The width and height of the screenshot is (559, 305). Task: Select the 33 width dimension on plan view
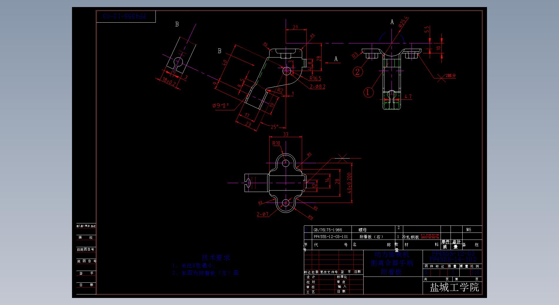pyautogui.click(x=285, y=134)
